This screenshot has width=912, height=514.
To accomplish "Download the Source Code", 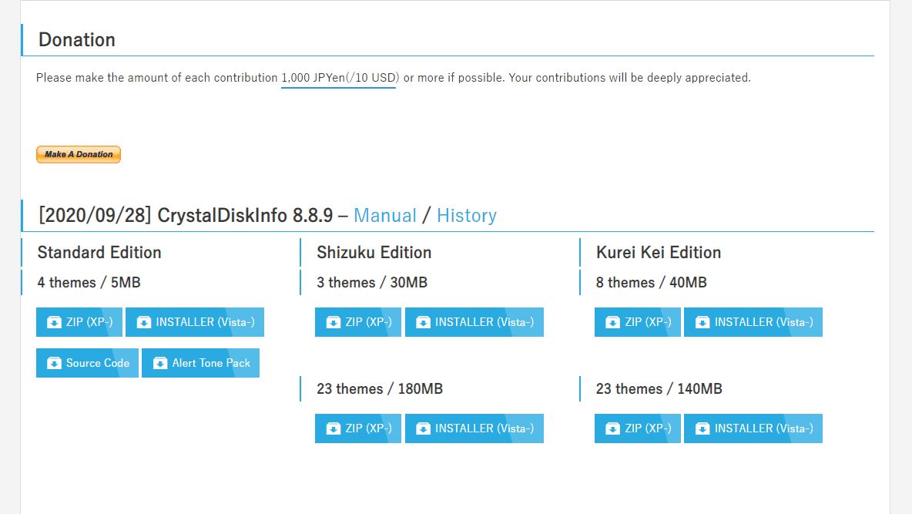I will (87, 363).
